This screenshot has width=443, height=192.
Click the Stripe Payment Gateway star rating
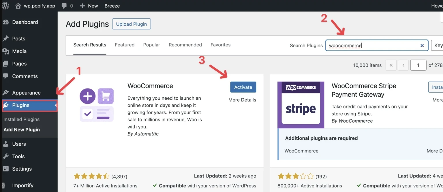tap(296, 176)
